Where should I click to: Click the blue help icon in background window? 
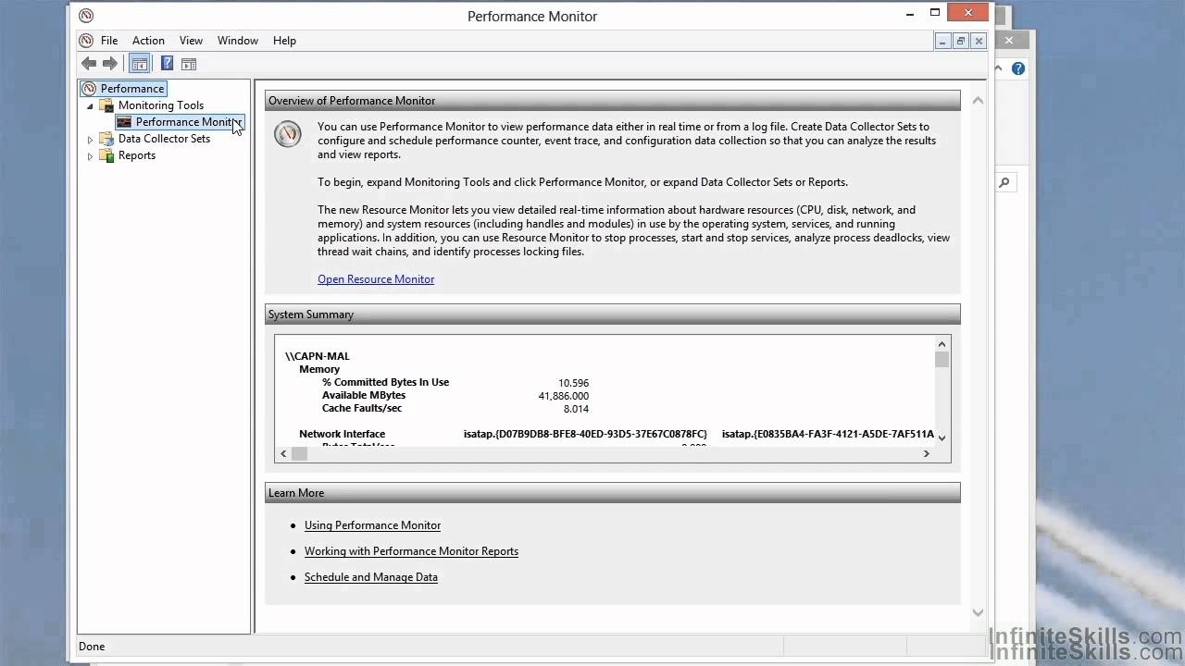(x=1018, y=68)
